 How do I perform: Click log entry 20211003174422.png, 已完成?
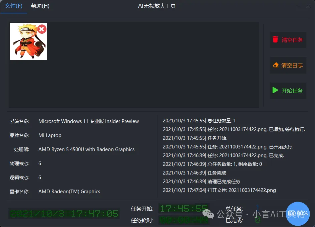[223, 155]
